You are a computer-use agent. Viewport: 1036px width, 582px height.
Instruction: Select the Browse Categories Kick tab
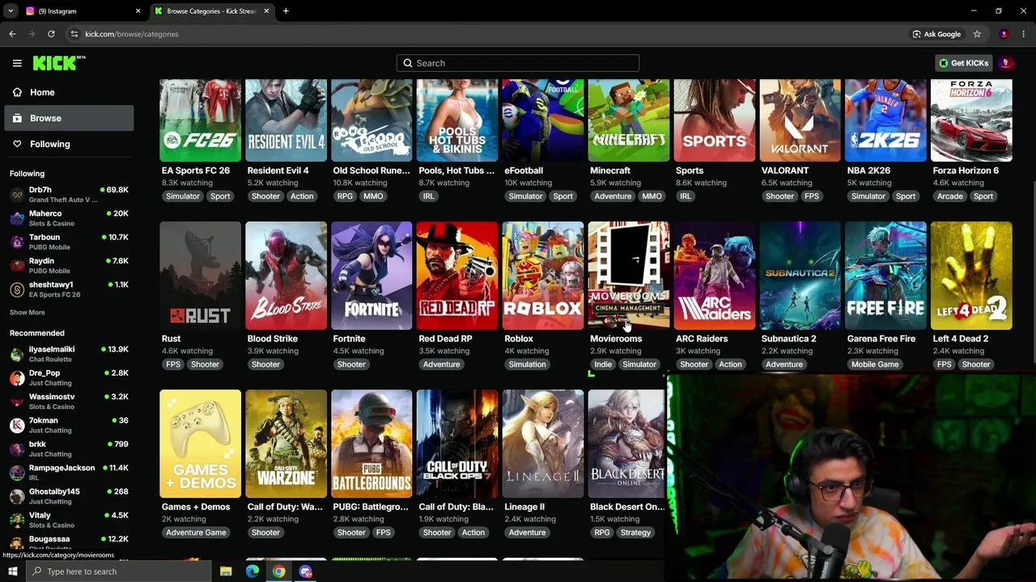click(x=210, y=11)
